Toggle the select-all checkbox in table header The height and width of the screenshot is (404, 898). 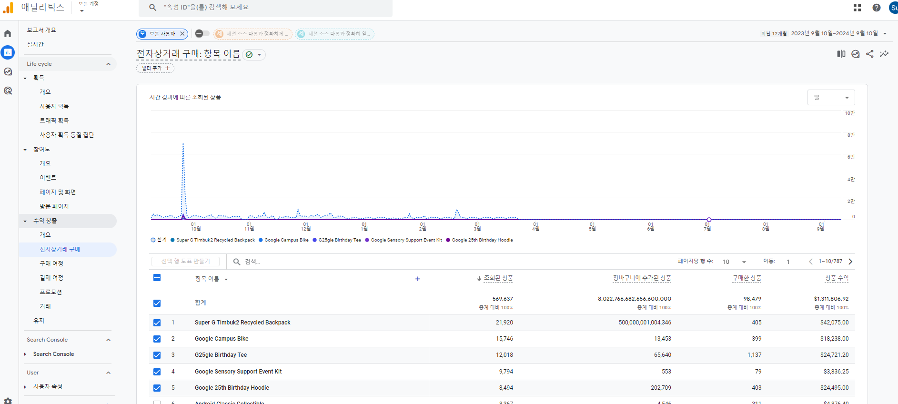pyautogui.click(x=157, y=278)
